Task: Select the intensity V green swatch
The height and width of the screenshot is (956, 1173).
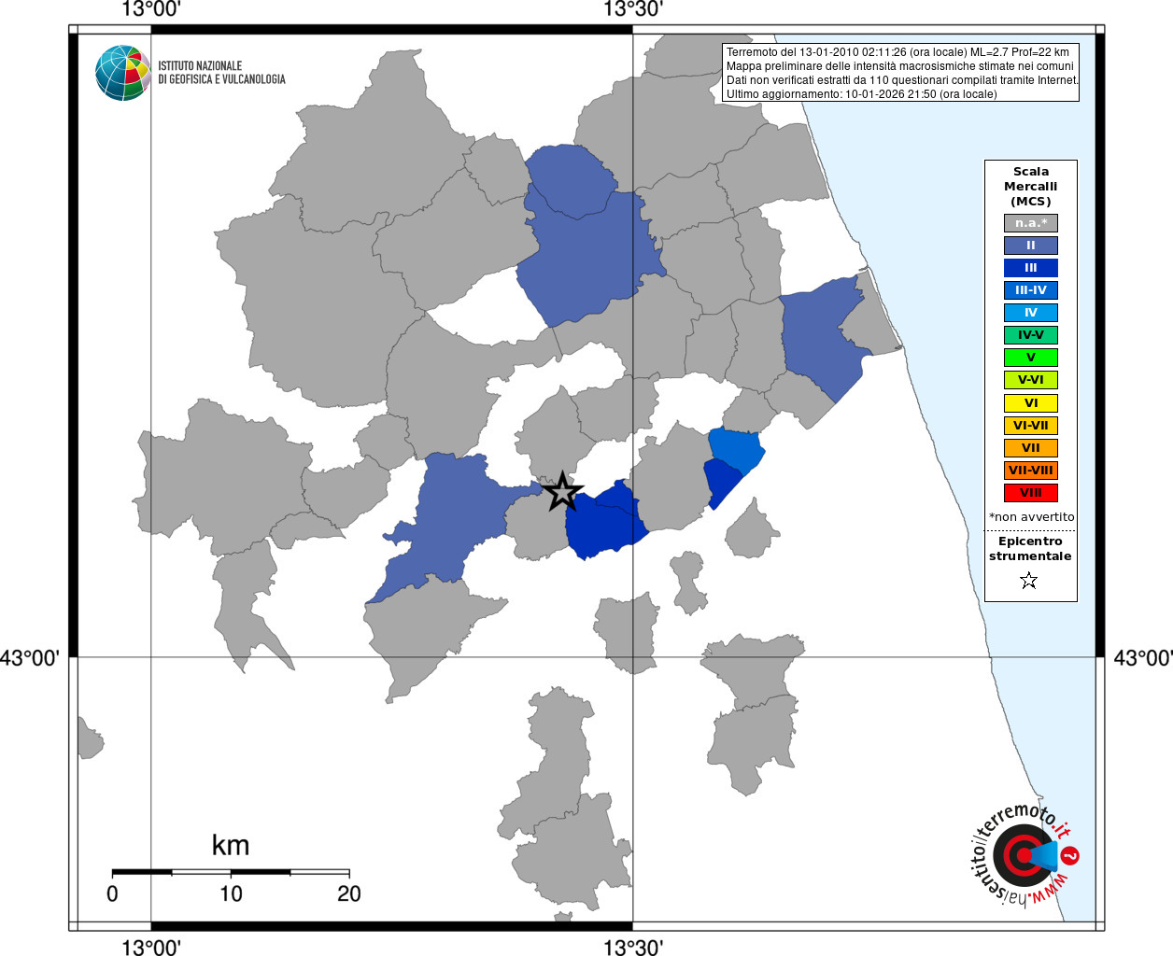Action: pos(1031,358)
